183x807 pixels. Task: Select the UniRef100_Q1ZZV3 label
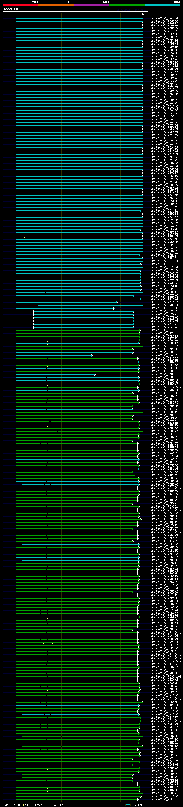[164, 327]
